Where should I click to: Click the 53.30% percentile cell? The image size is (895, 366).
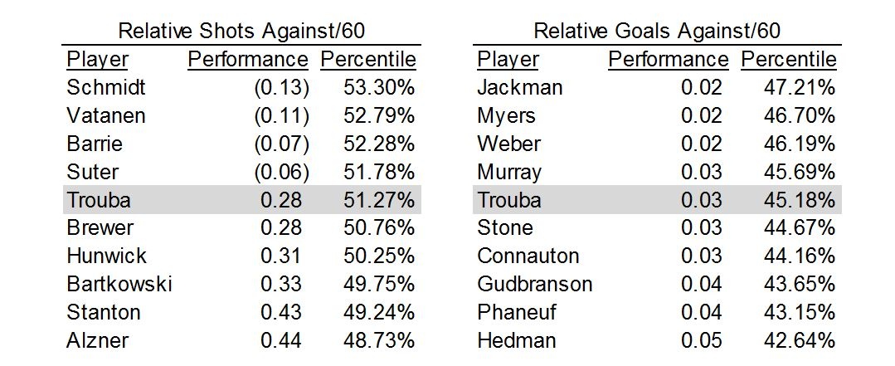[379, 87]
